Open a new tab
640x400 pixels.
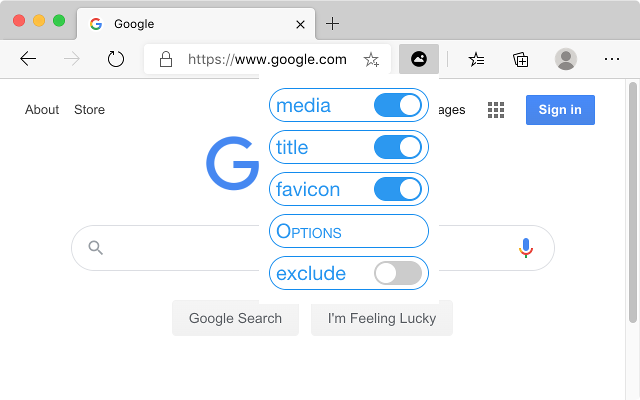point(332,24)
